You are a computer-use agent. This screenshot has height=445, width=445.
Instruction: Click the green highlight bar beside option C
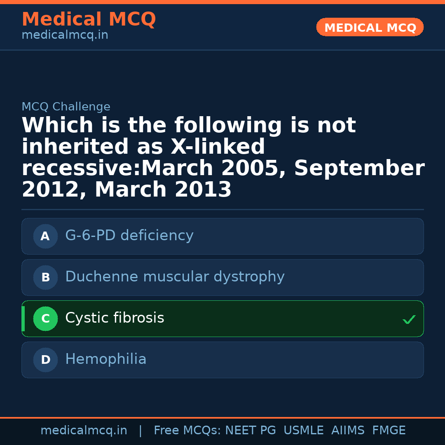pyautogui.click(x=23, y=319)
